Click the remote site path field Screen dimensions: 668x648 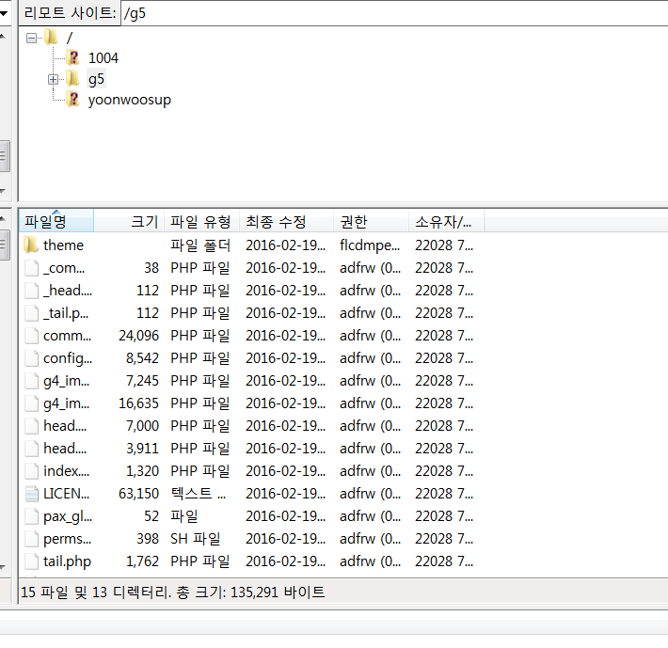394,13
